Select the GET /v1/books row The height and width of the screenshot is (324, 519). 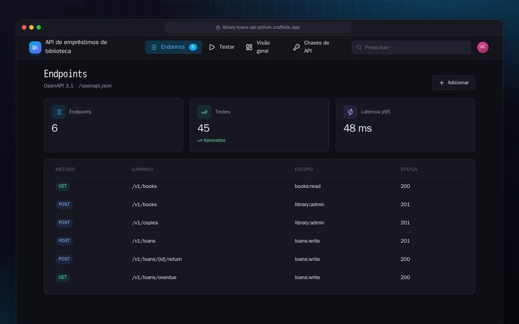259,187
